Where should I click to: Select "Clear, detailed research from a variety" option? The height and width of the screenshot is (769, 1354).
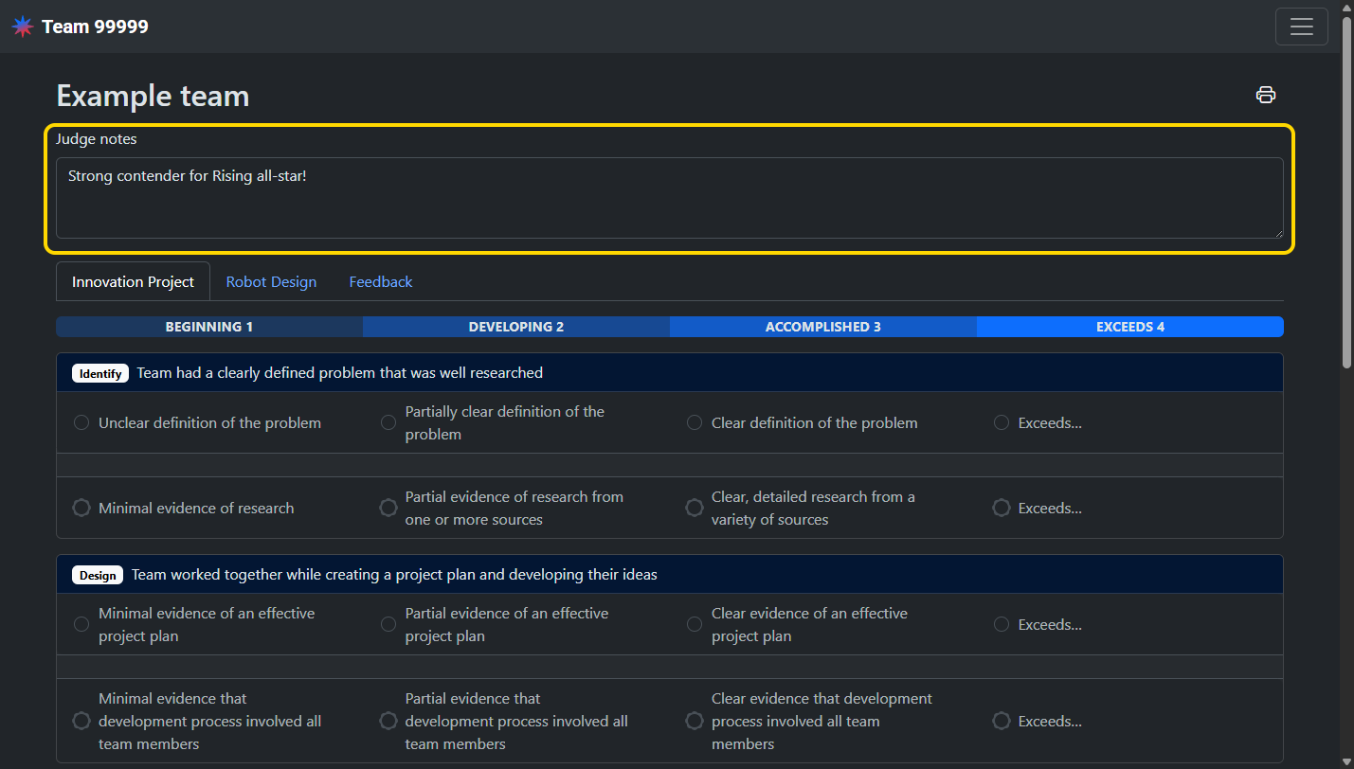(695, 508)
